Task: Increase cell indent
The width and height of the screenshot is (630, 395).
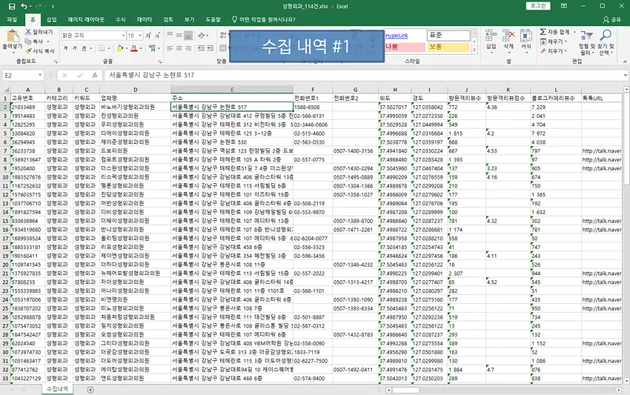Action: [x=210, y=48]
